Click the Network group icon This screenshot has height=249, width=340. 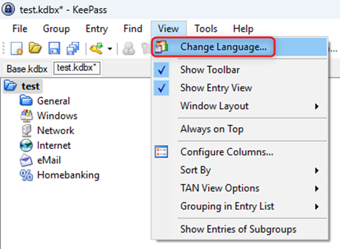[x=26, y=130]
